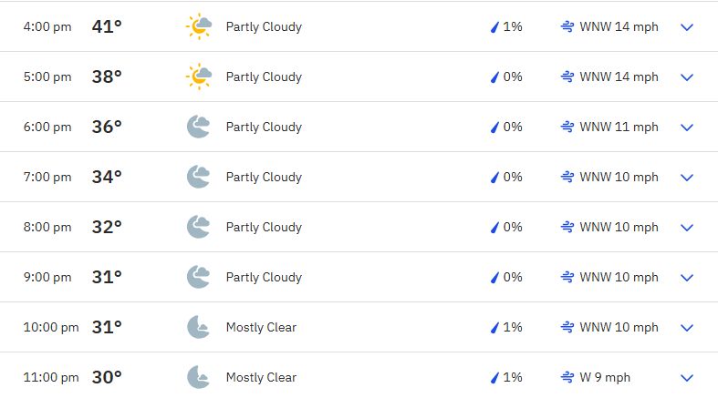Click the 31° temperature at 10:00 pm

click(x=107, y=327)
